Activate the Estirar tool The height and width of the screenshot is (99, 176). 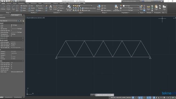(23, 10)
